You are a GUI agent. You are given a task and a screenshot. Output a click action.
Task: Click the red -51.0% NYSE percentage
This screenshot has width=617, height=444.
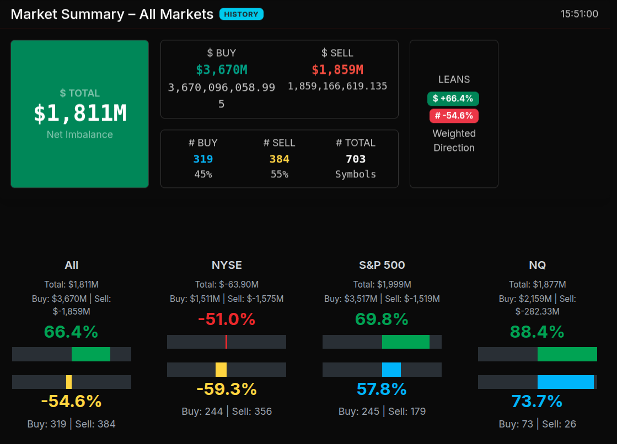pyautogui.click(x=227, y=319)
